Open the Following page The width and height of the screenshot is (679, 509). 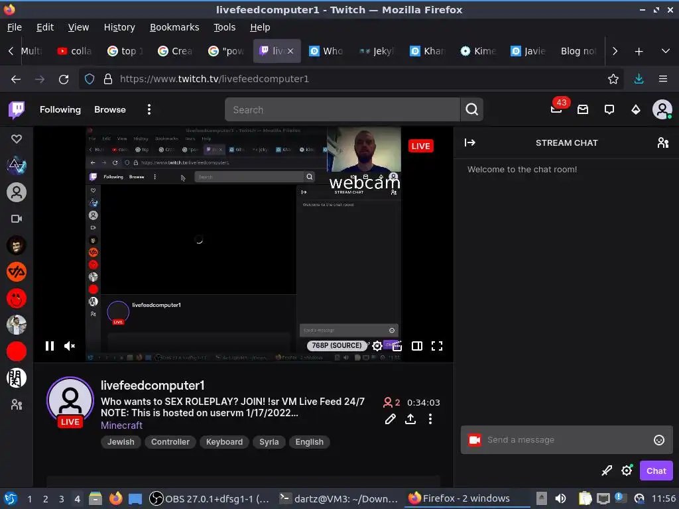[x=60, y=109]
